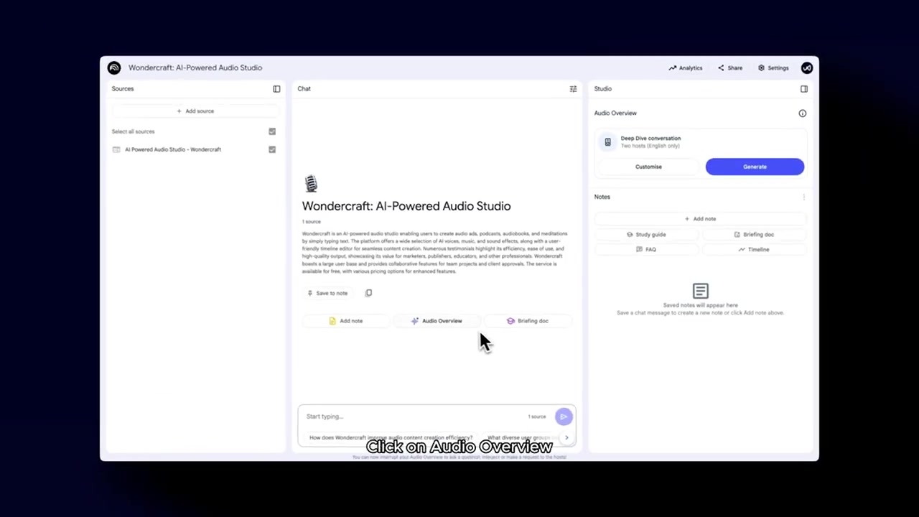Generate an FAQ
The width and height of the screenshot is (919, 517).
(645, 250)
